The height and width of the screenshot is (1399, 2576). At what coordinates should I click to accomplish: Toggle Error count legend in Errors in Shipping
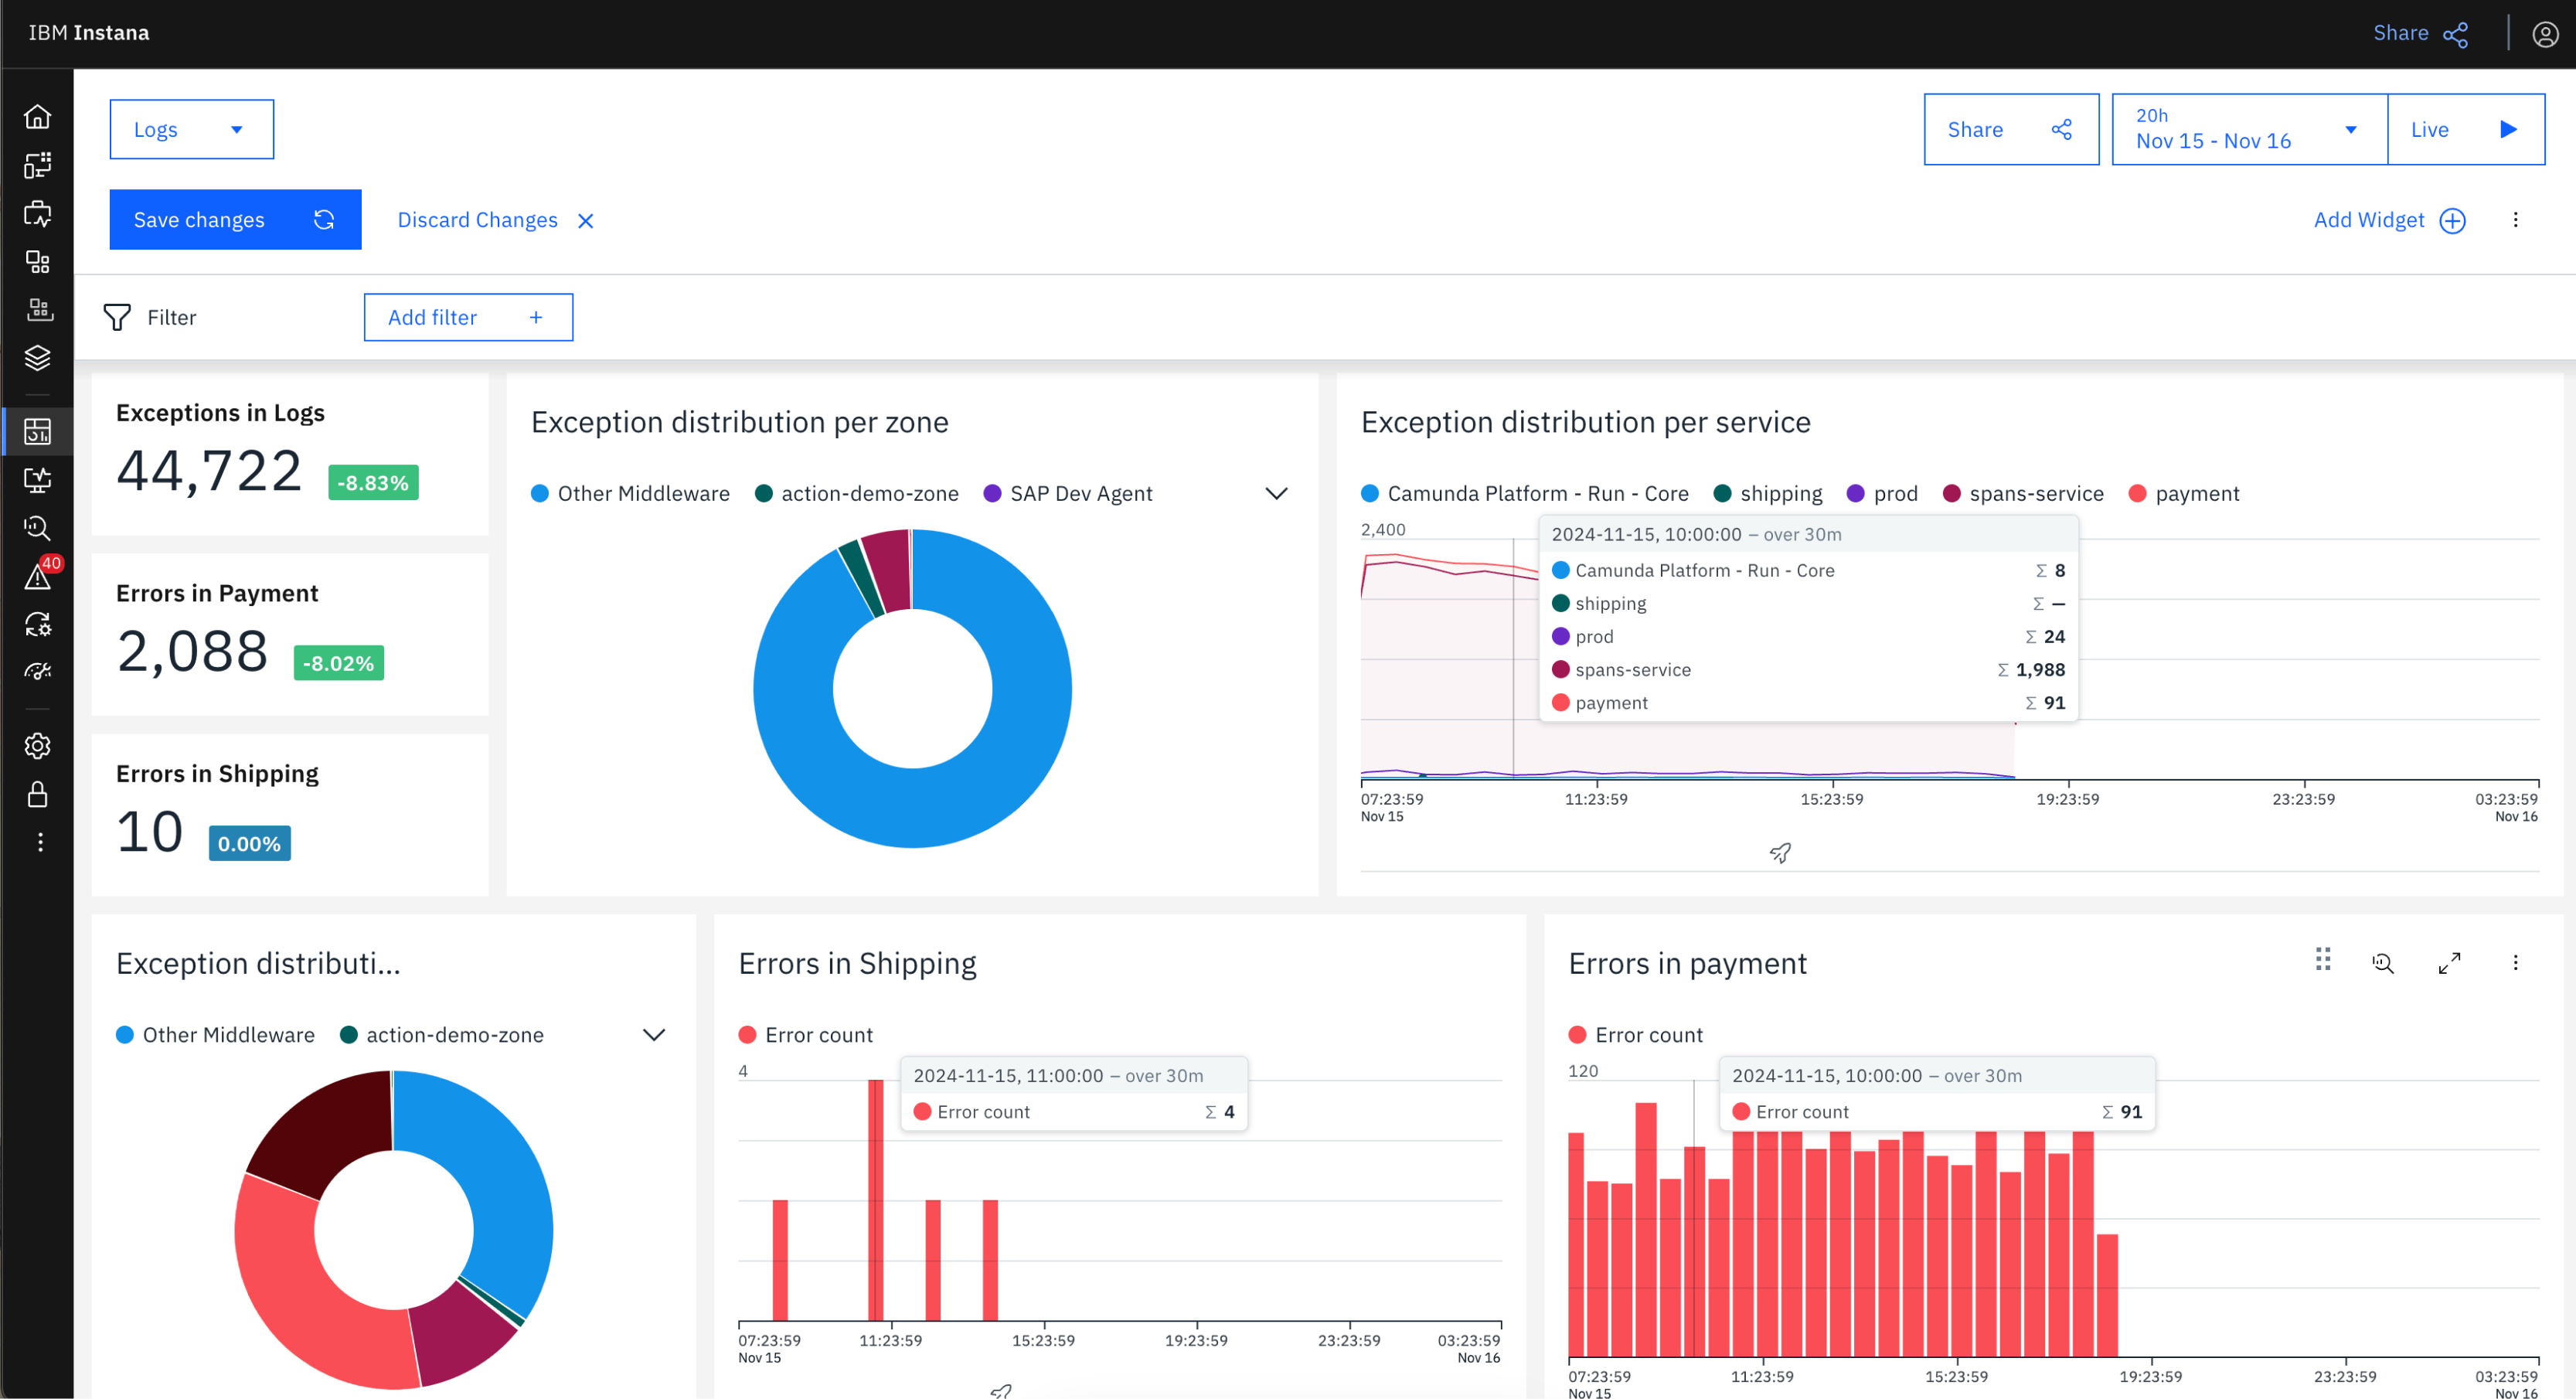pos(805,1035)
